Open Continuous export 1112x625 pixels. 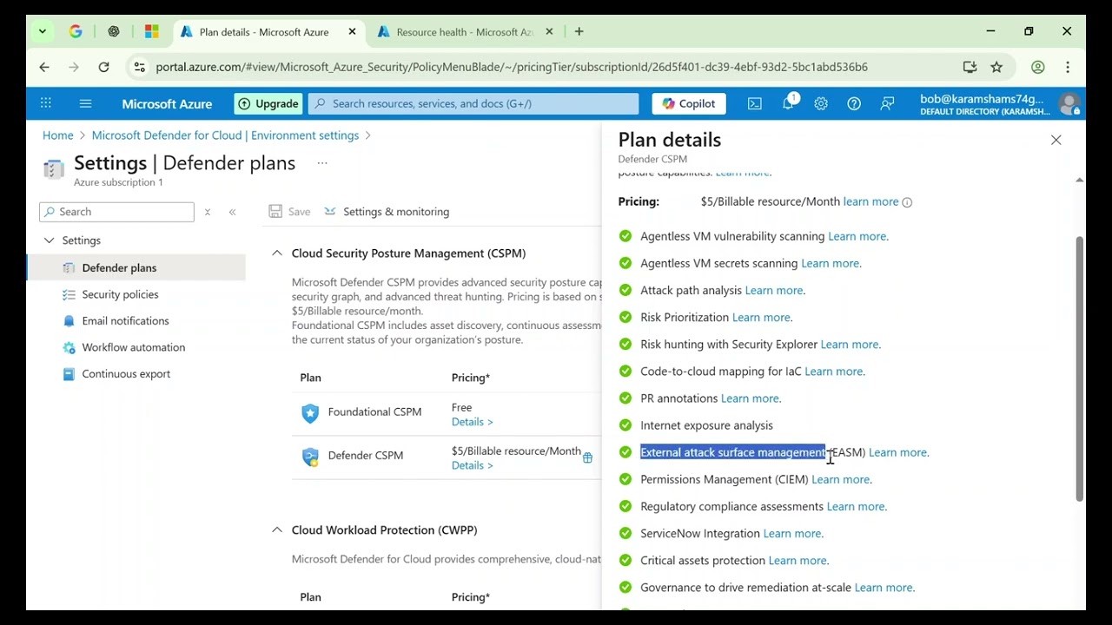(126, 373)
